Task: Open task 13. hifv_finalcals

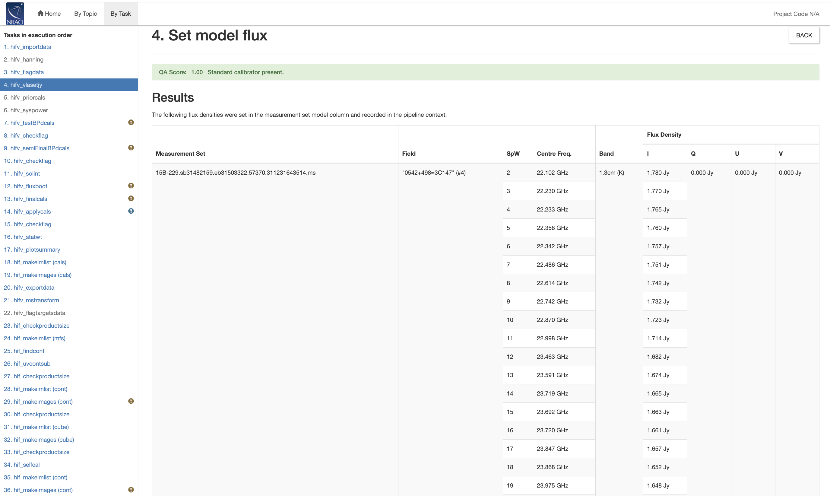Action: 25,199
